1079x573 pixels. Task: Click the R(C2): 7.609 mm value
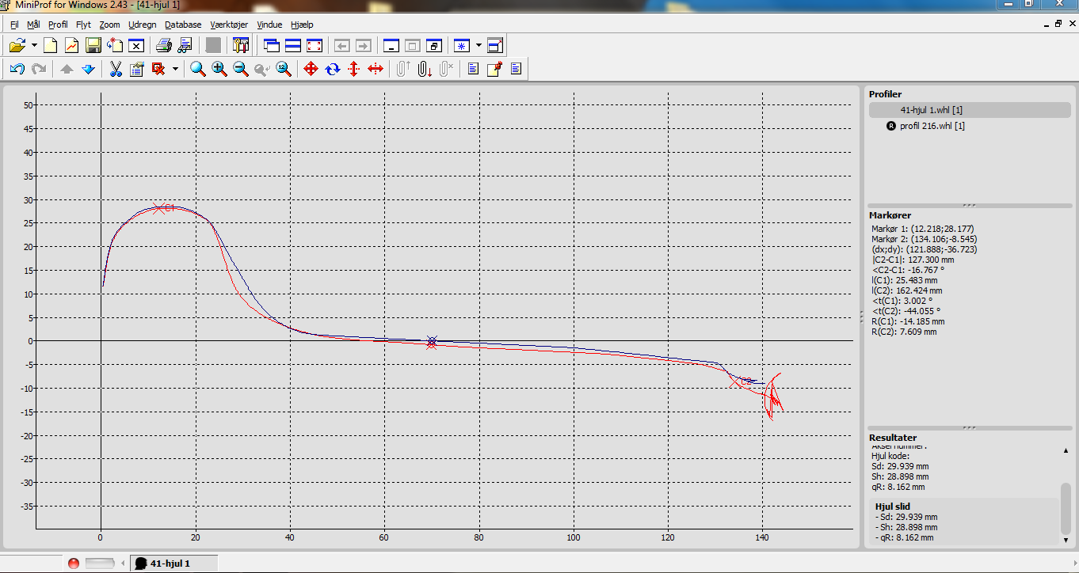(904, 332)
